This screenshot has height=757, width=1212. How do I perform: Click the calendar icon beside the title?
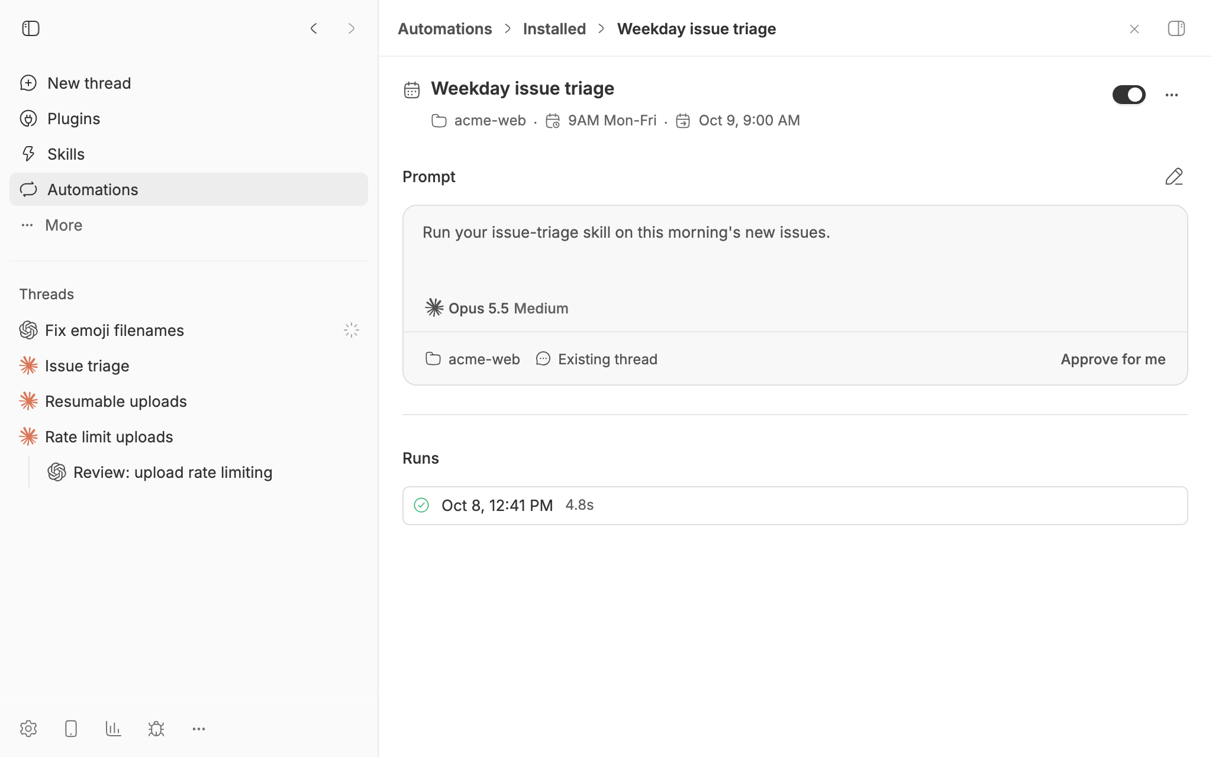[x=412, y=90]
